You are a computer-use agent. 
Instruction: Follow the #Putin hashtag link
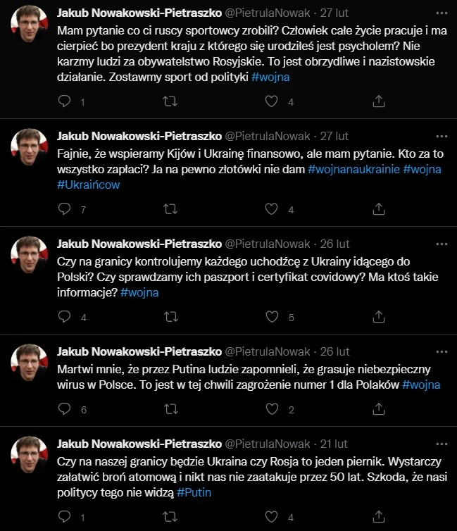click(x=194, y=492)
